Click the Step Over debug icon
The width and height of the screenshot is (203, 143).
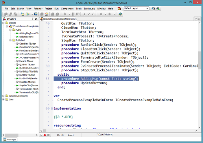pyautogui.click(x=89, y=14)
